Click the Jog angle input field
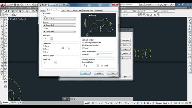The width and height of the screenshot is (192, 108). (x=104, y=55)
